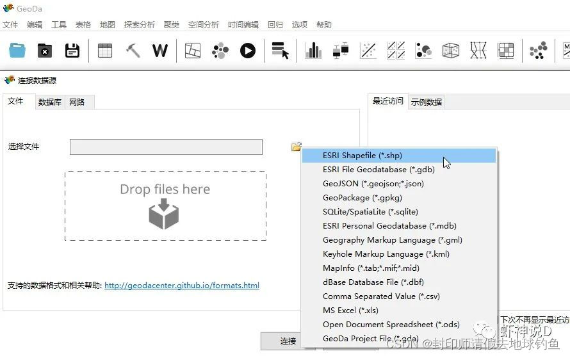The height and width of the screenshot is (356, 570).
Task: Click the small folder browse icon
Action: click(x=296, y=147)
